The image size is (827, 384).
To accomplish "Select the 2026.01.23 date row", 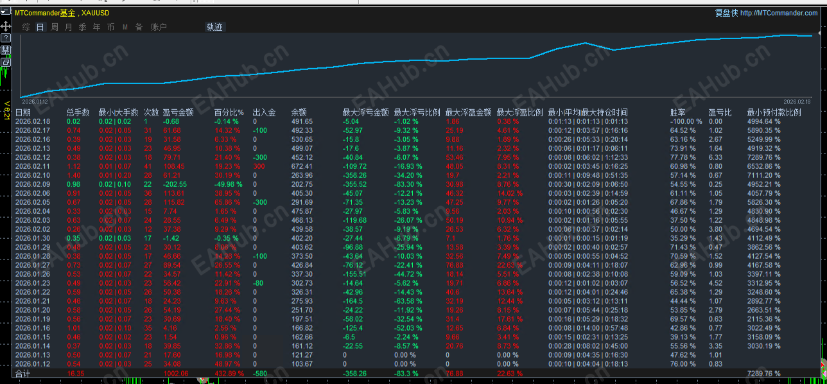I will coord(32,283).
